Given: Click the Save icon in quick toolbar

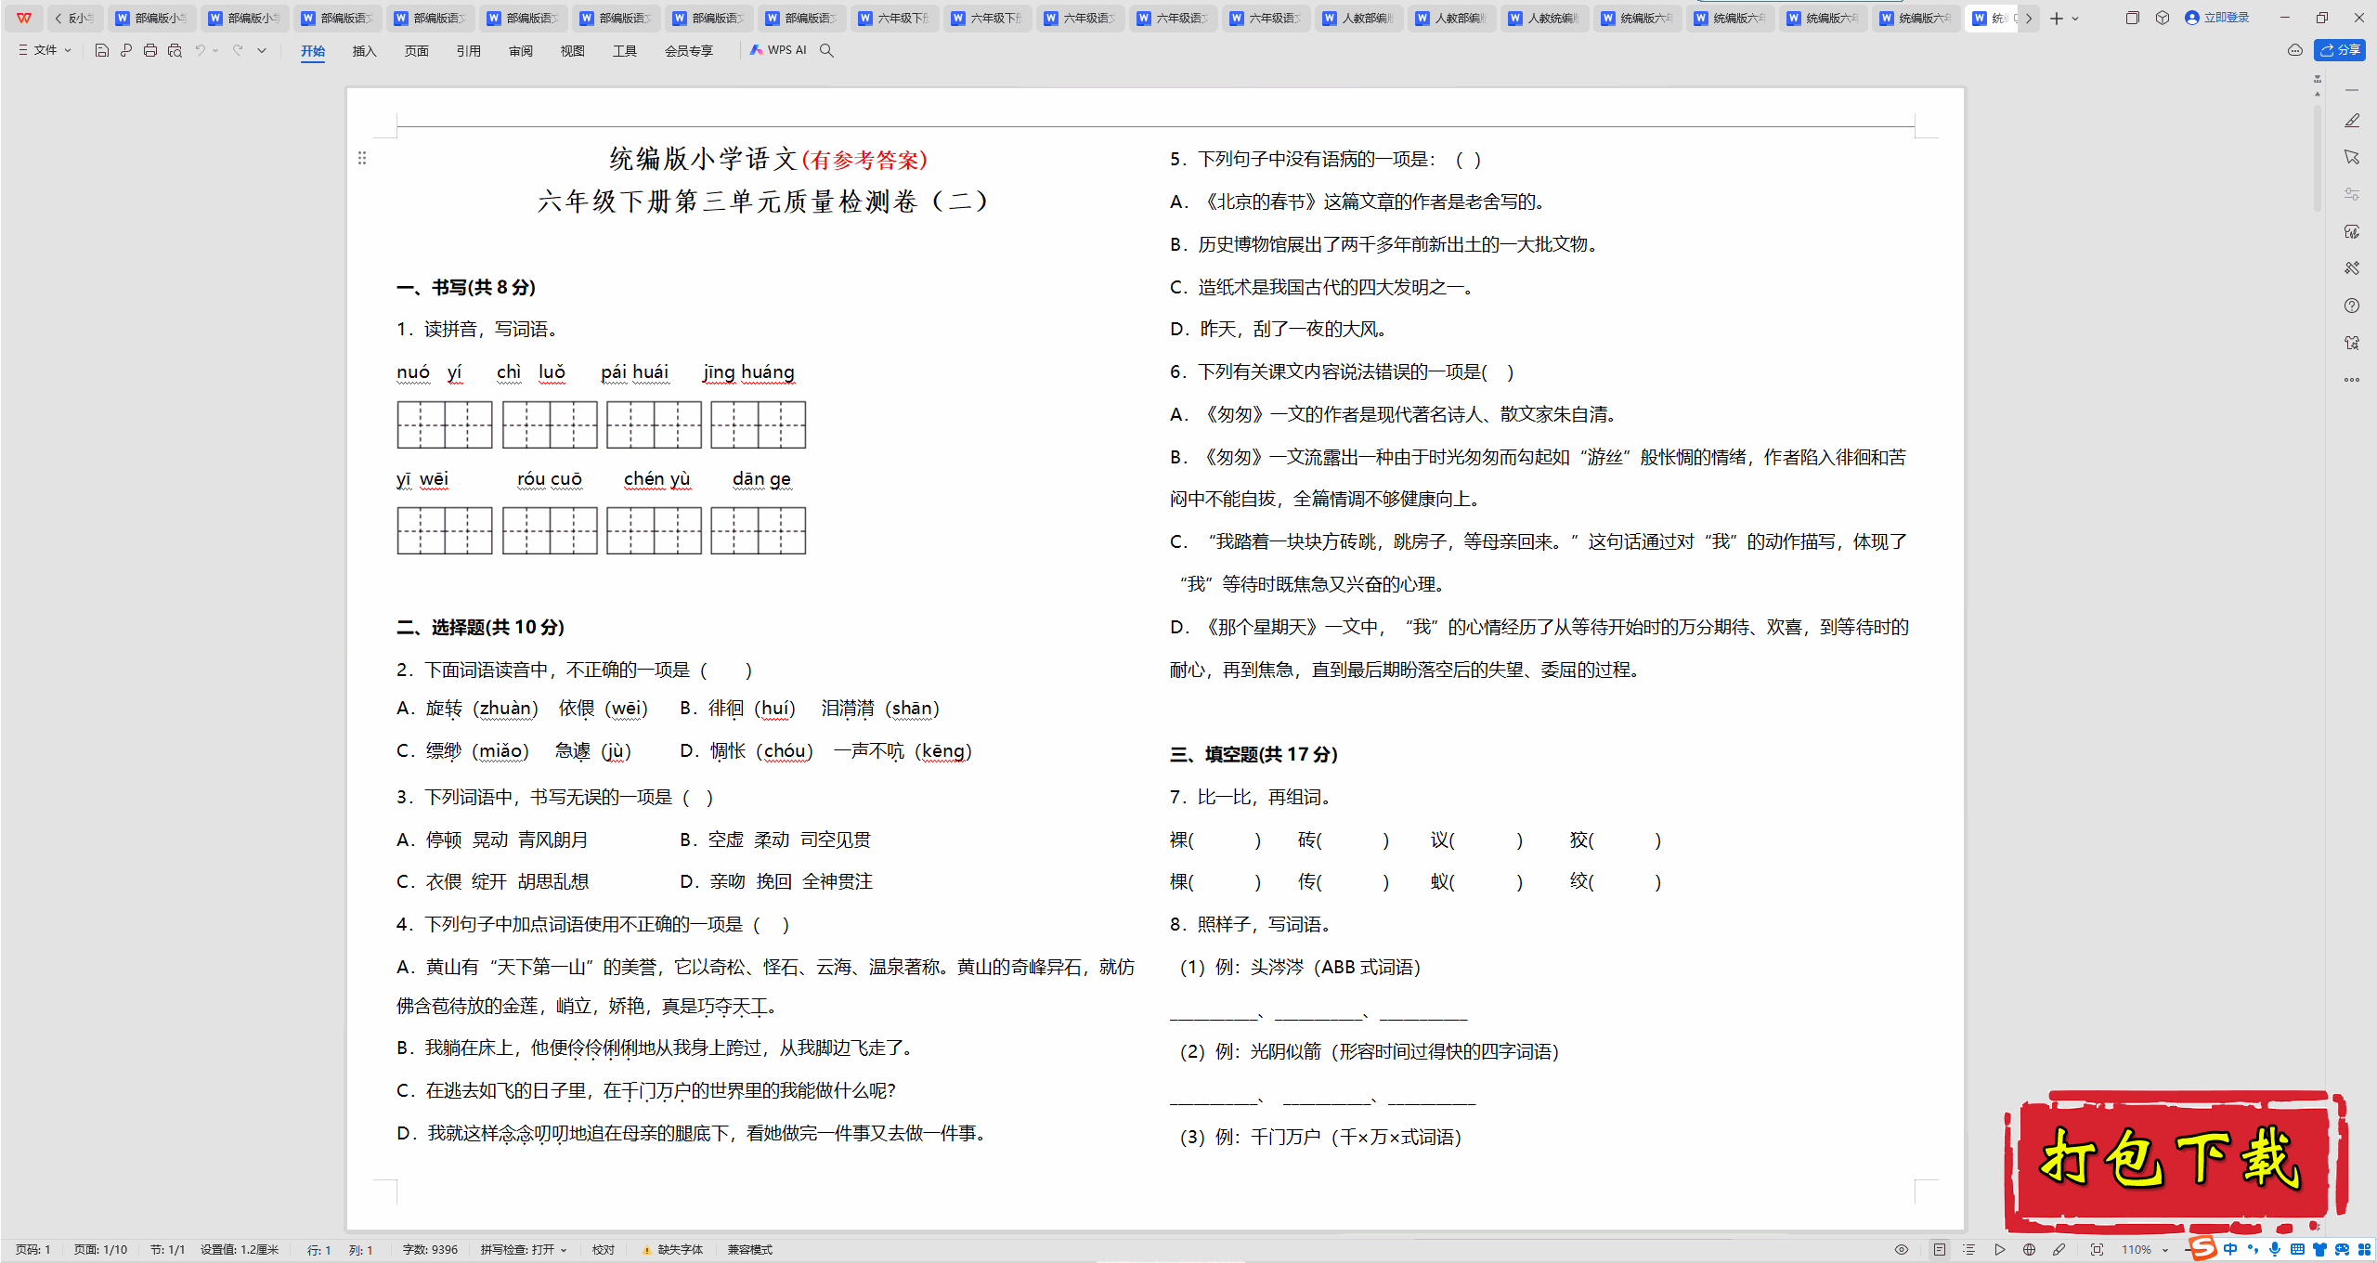Looking at the screenshot, I should pyautogui.click(x=102, y=50).
